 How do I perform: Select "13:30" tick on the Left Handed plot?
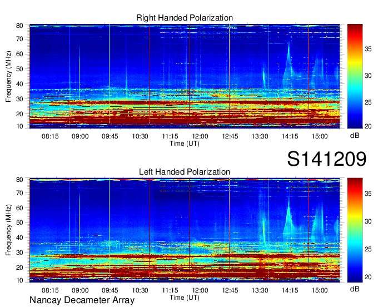point(260,290)
